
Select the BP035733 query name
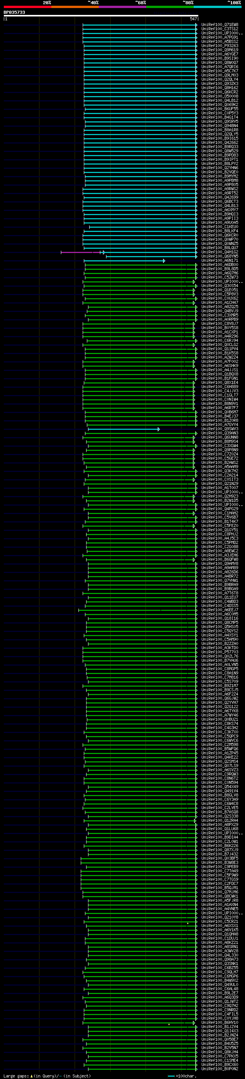click(14, 12)
